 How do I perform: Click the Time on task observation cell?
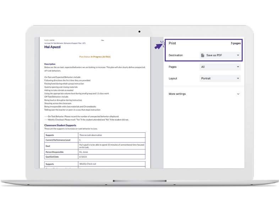click(x=91, y=135)
